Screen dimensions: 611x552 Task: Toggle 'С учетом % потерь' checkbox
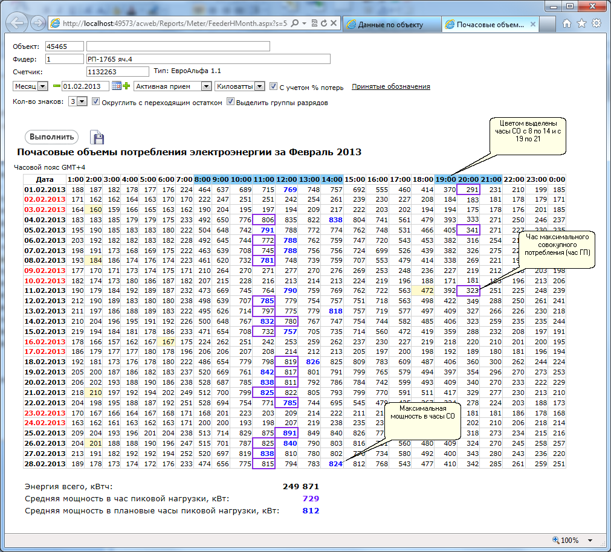pyautogui.click(x=274, y=86)
